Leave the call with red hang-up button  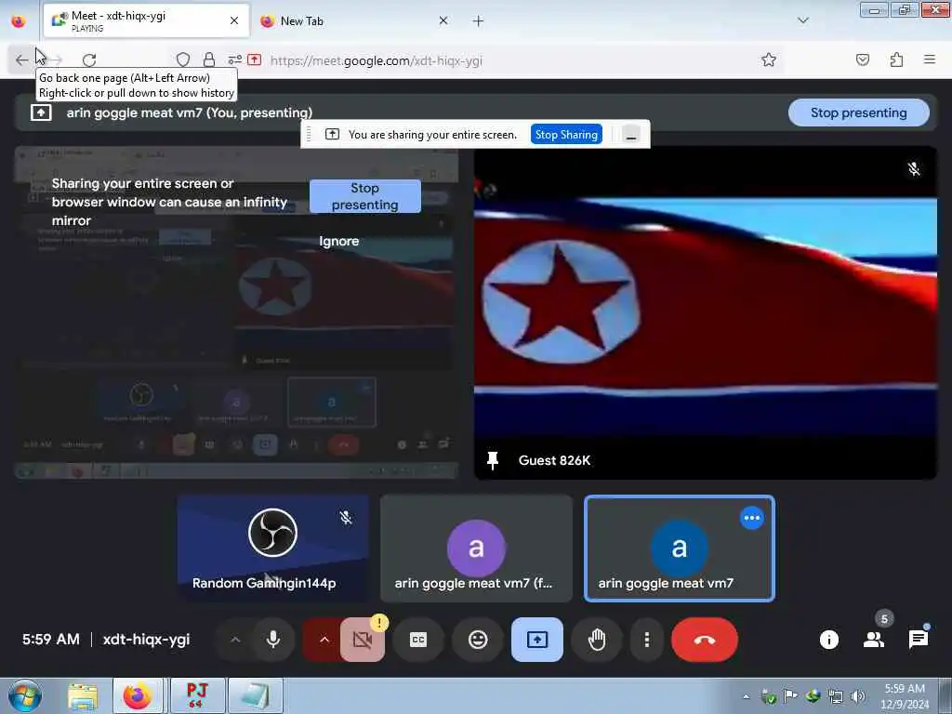(x=705, y=640)
